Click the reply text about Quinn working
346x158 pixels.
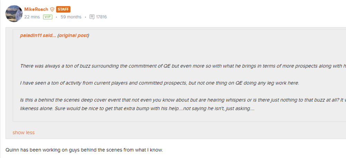(x=84, y=150)
